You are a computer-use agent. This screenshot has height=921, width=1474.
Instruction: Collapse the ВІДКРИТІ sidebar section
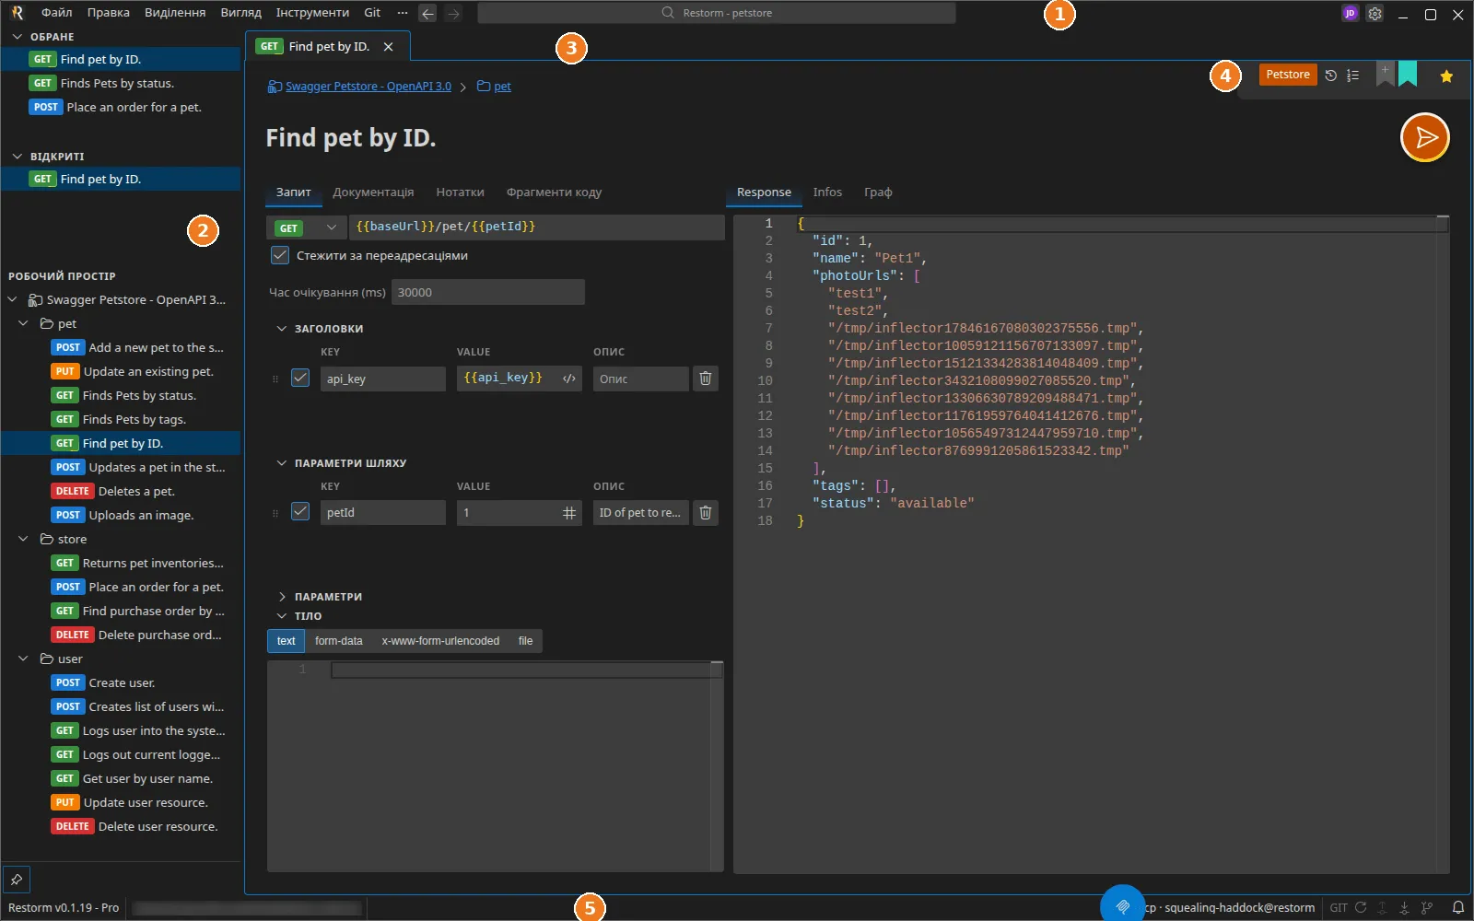[x=17, y=157]
